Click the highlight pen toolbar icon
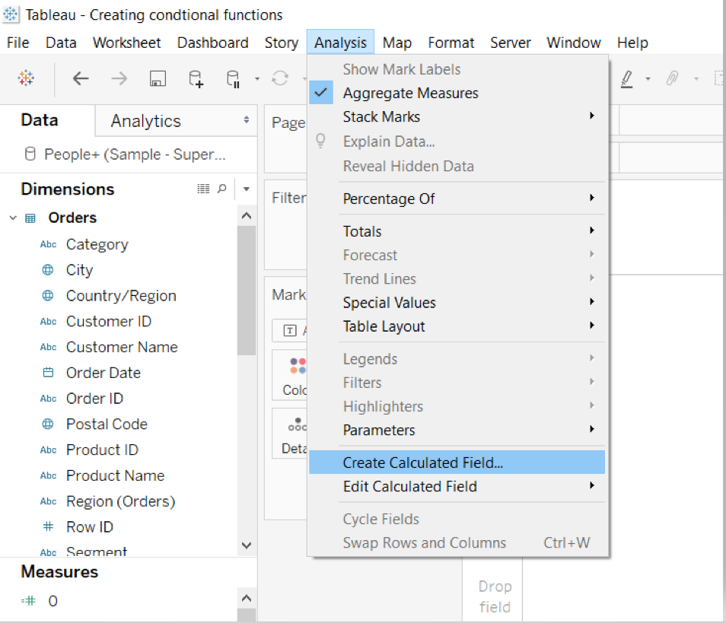This screenshot has height=623, width=726. point(627,78)
